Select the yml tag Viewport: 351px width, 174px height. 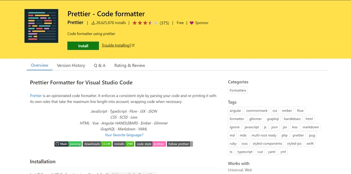283,152
